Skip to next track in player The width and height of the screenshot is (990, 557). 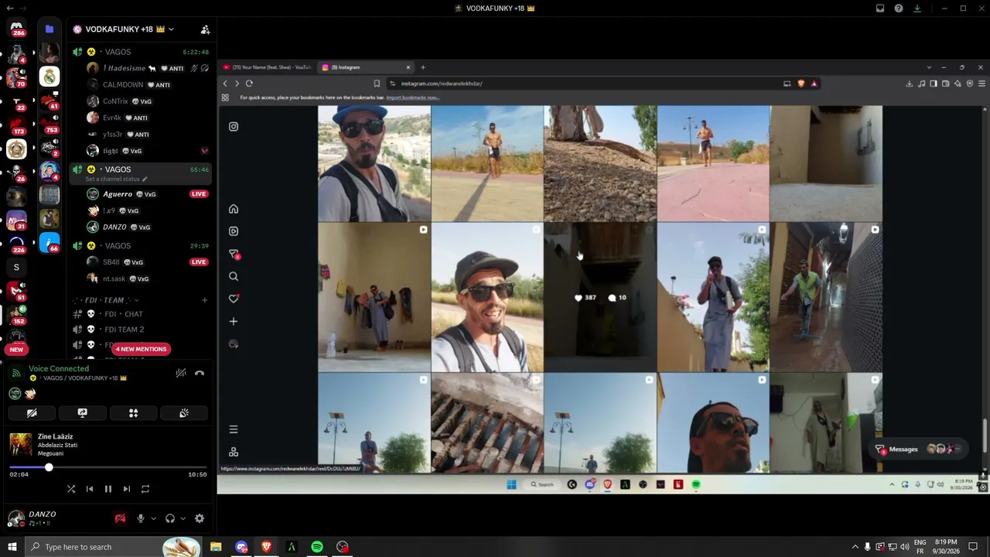click(x=127, y=489)
